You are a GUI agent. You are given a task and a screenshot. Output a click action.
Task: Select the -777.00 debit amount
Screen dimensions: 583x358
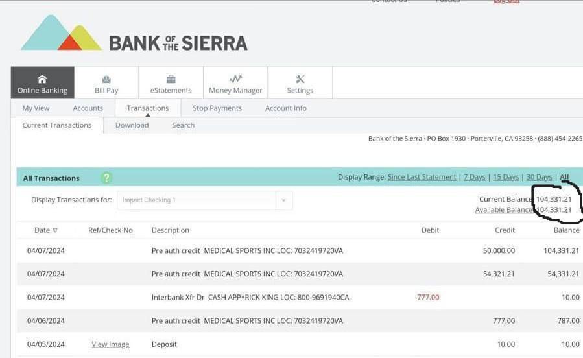click(x=427, y=298)
